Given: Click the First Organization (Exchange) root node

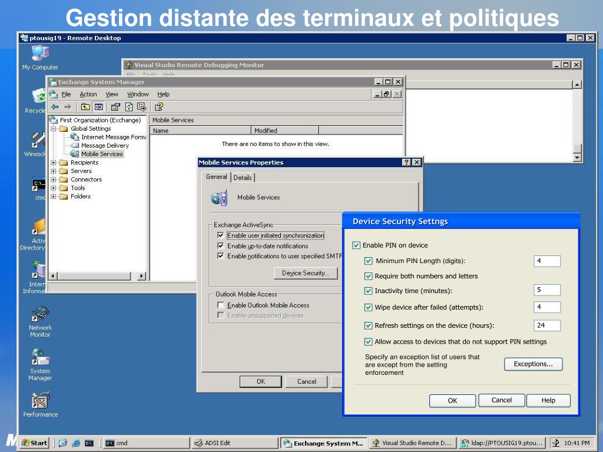Looking at the screenshot, I should pyautogui.click(x=100, y=120).
